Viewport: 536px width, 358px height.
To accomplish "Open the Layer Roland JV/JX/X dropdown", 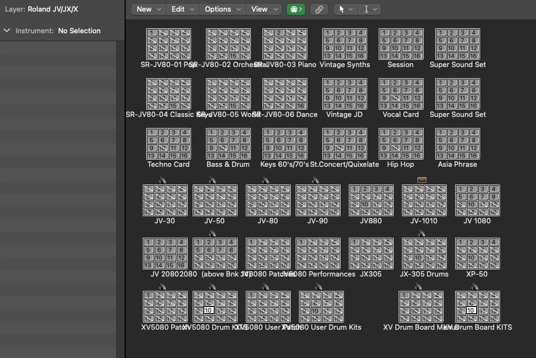I will point(53,9).
